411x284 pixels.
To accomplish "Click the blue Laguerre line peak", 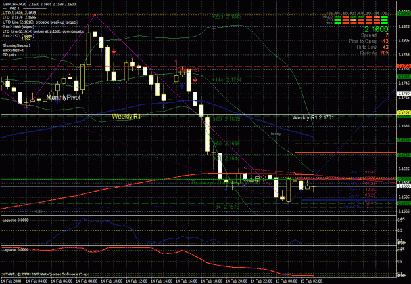I will pyautogui.click(x=84, y=218).
